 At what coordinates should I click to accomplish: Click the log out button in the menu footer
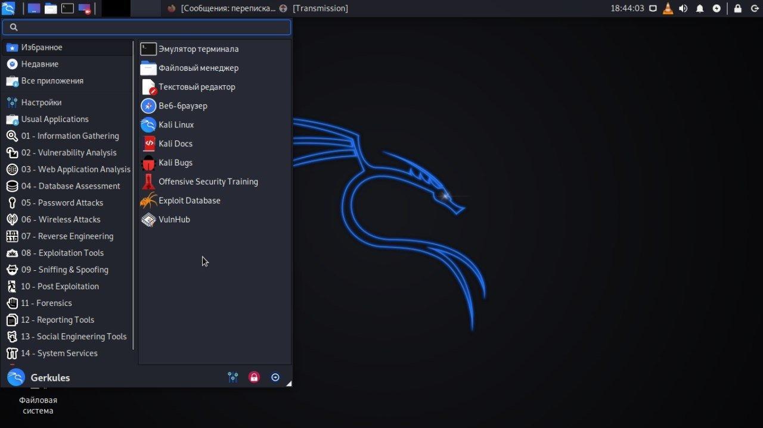tap(275, 377)
